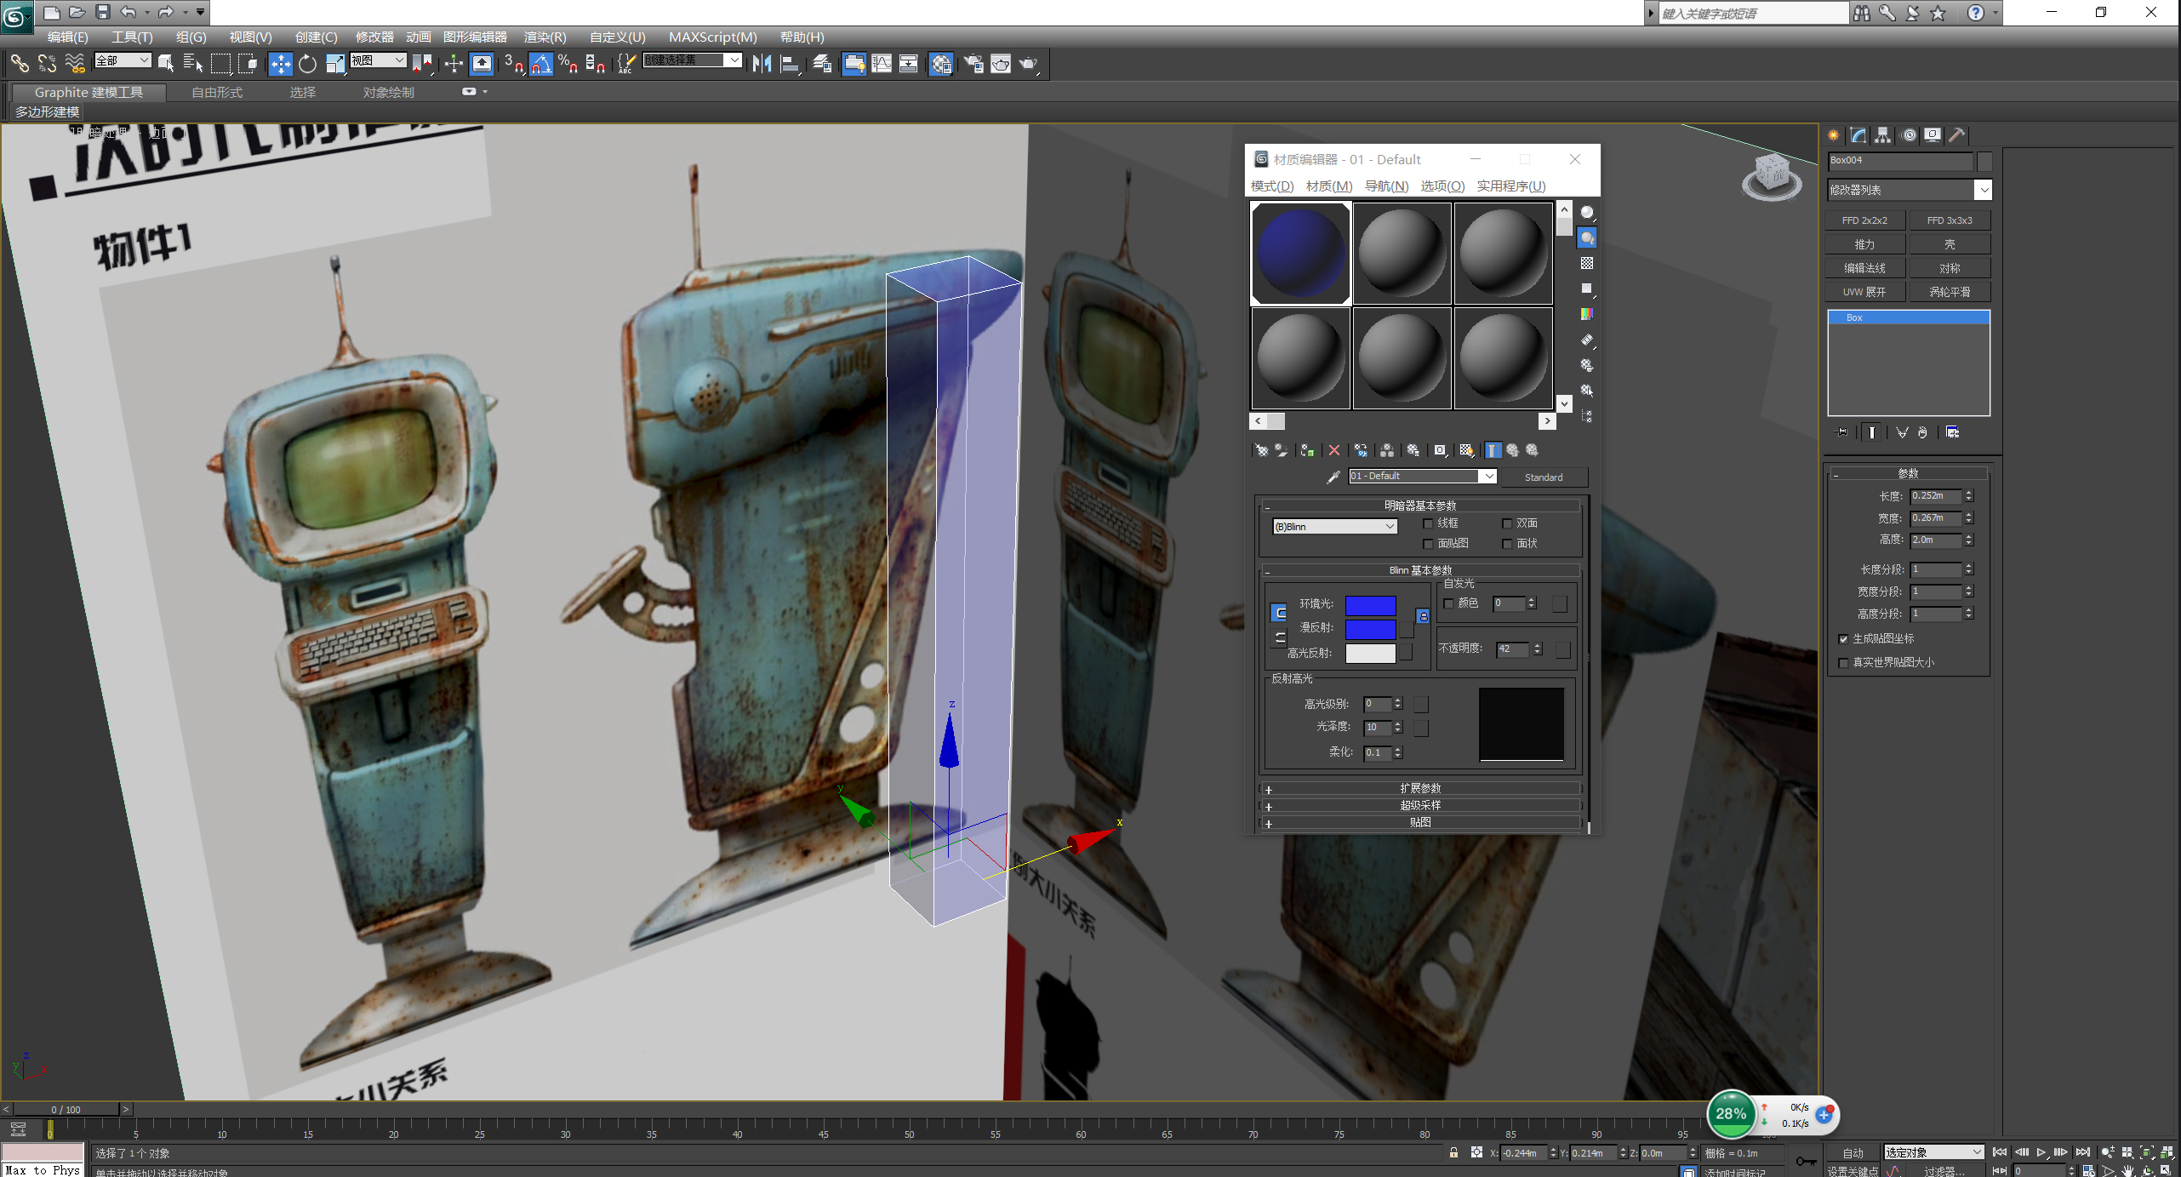Activate the Select and Rotate tool
This screenshot has width=2181, height=1177.
click(307, 63)
